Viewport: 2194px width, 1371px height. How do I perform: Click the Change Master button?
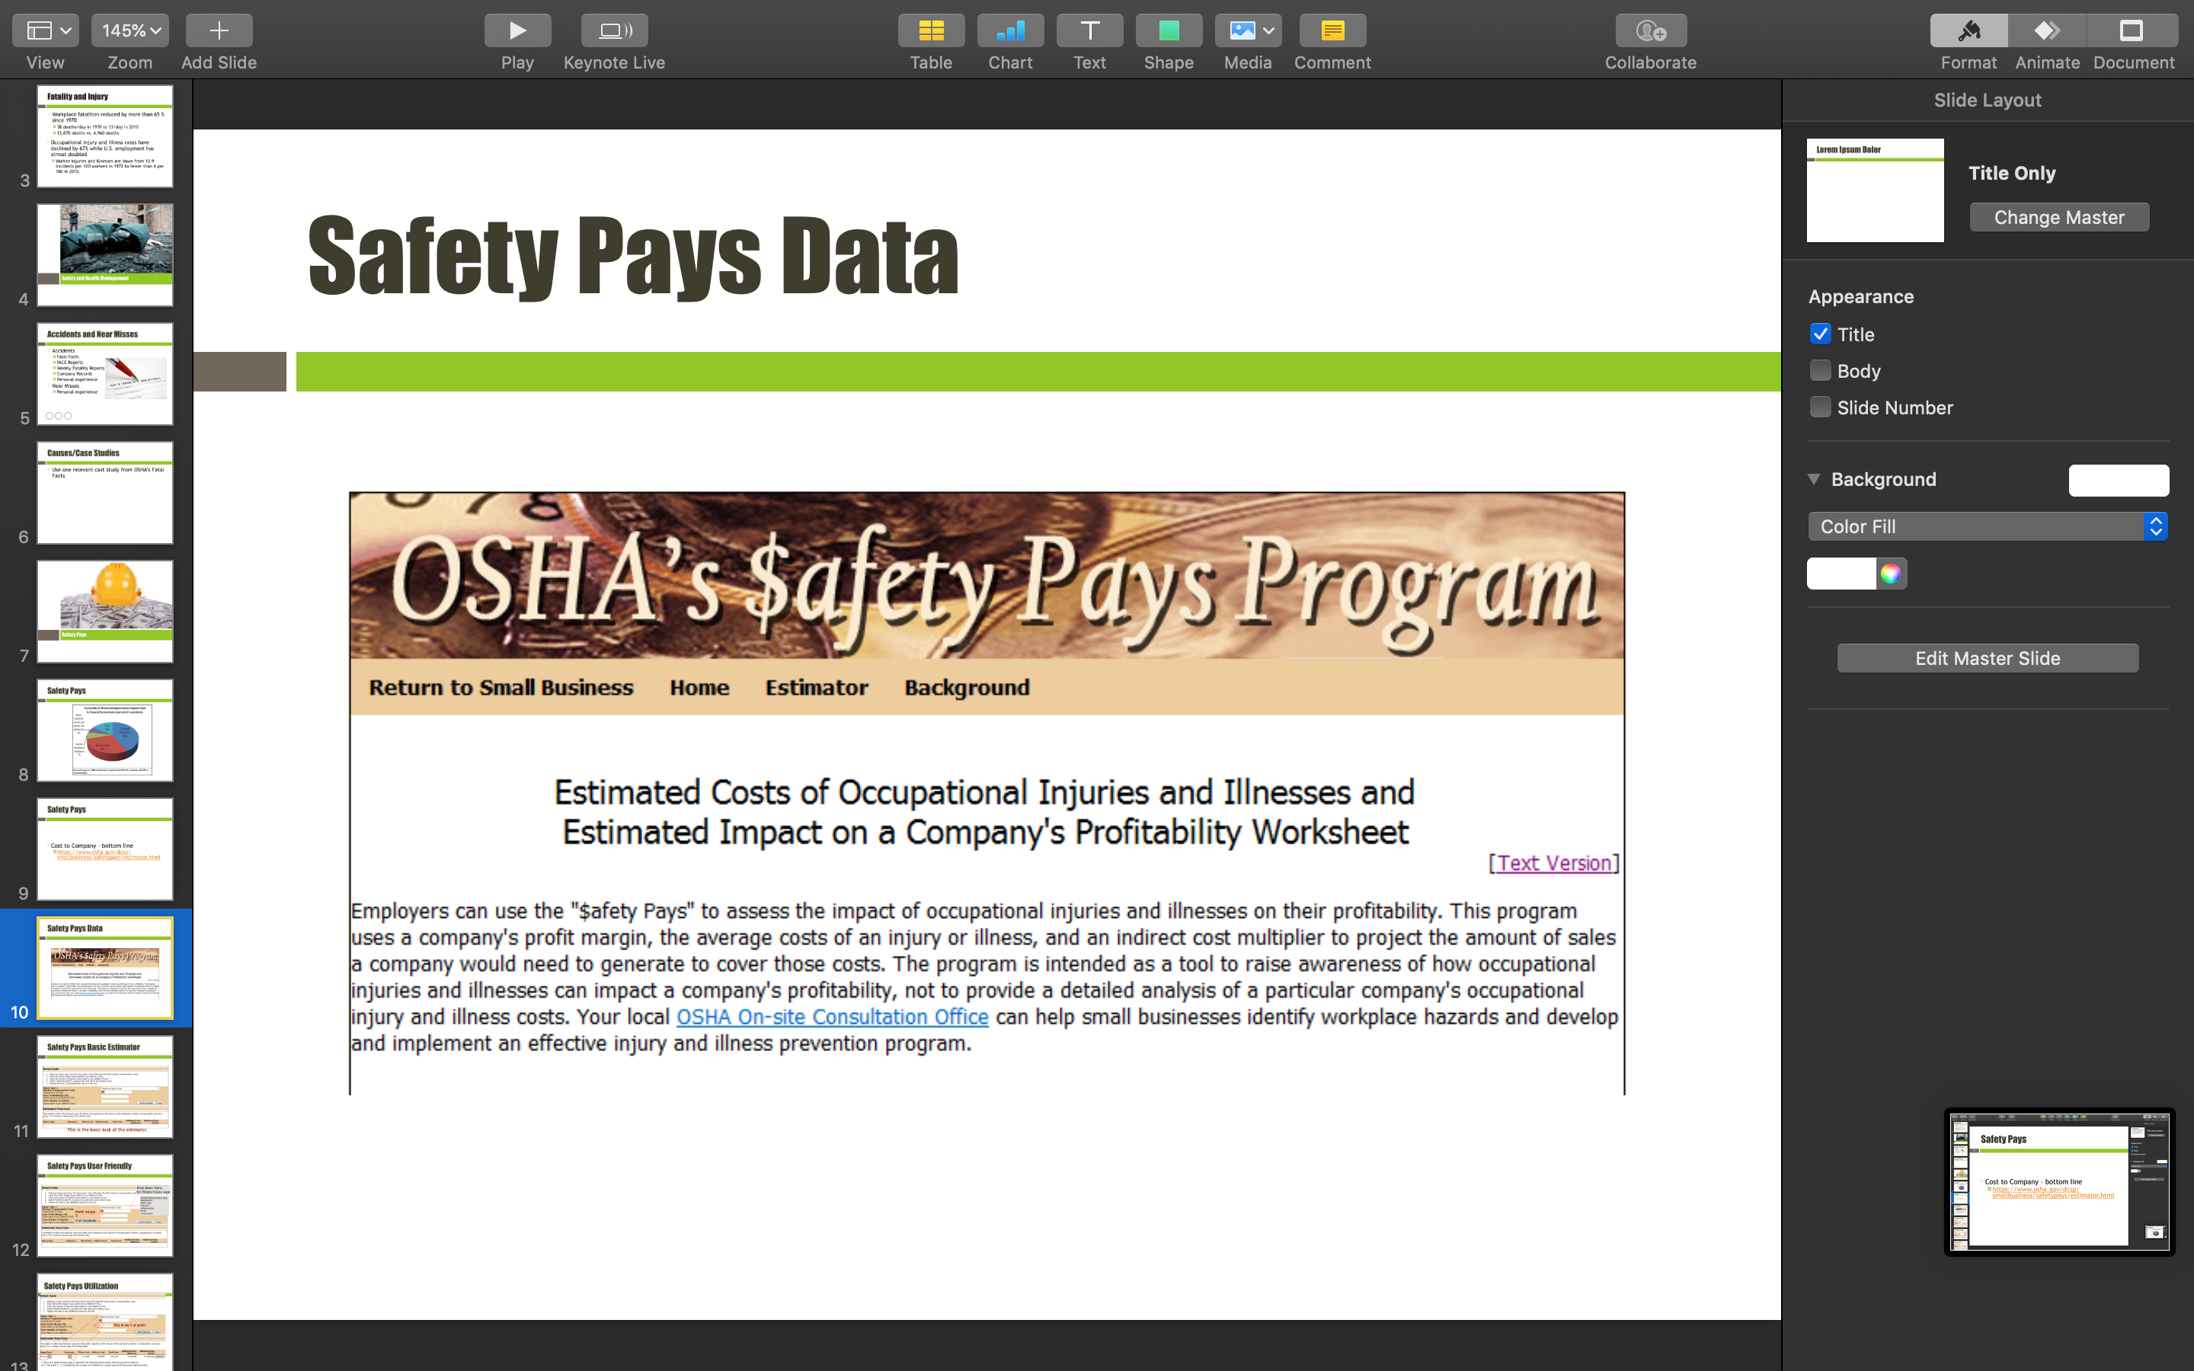[x=2059, y=218]
